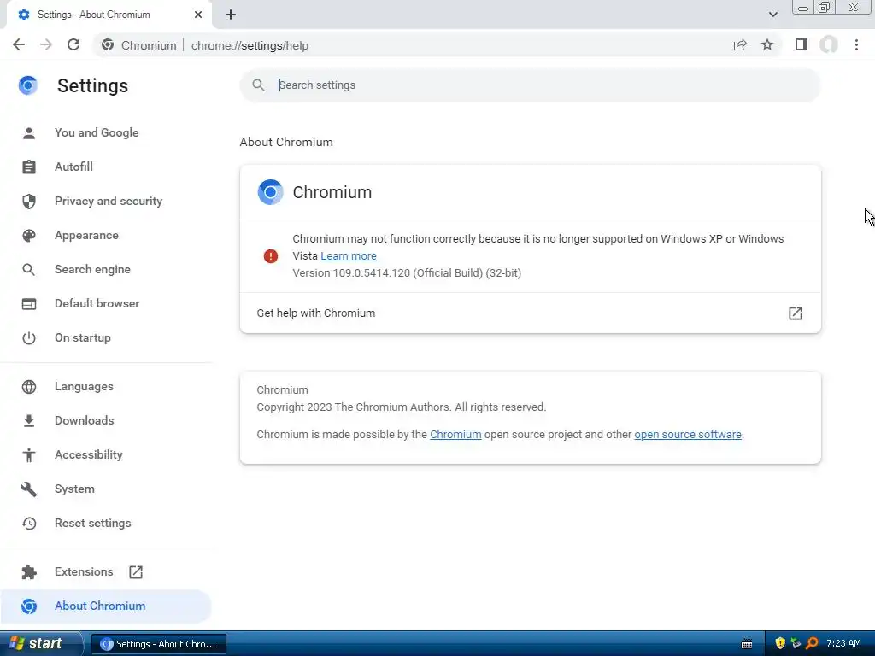
Task: Click the version 109.0.5414.120 text
Action: (x=407, y=273)
